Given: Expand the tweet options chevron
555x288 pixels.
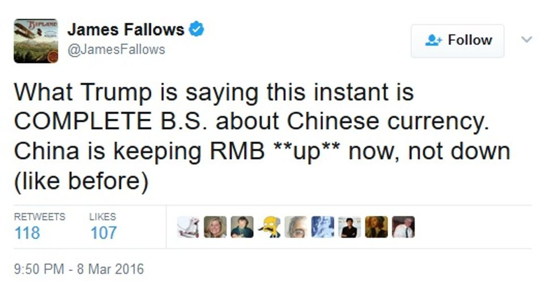Looking at the screenshot, I should (x=527, y=39).
